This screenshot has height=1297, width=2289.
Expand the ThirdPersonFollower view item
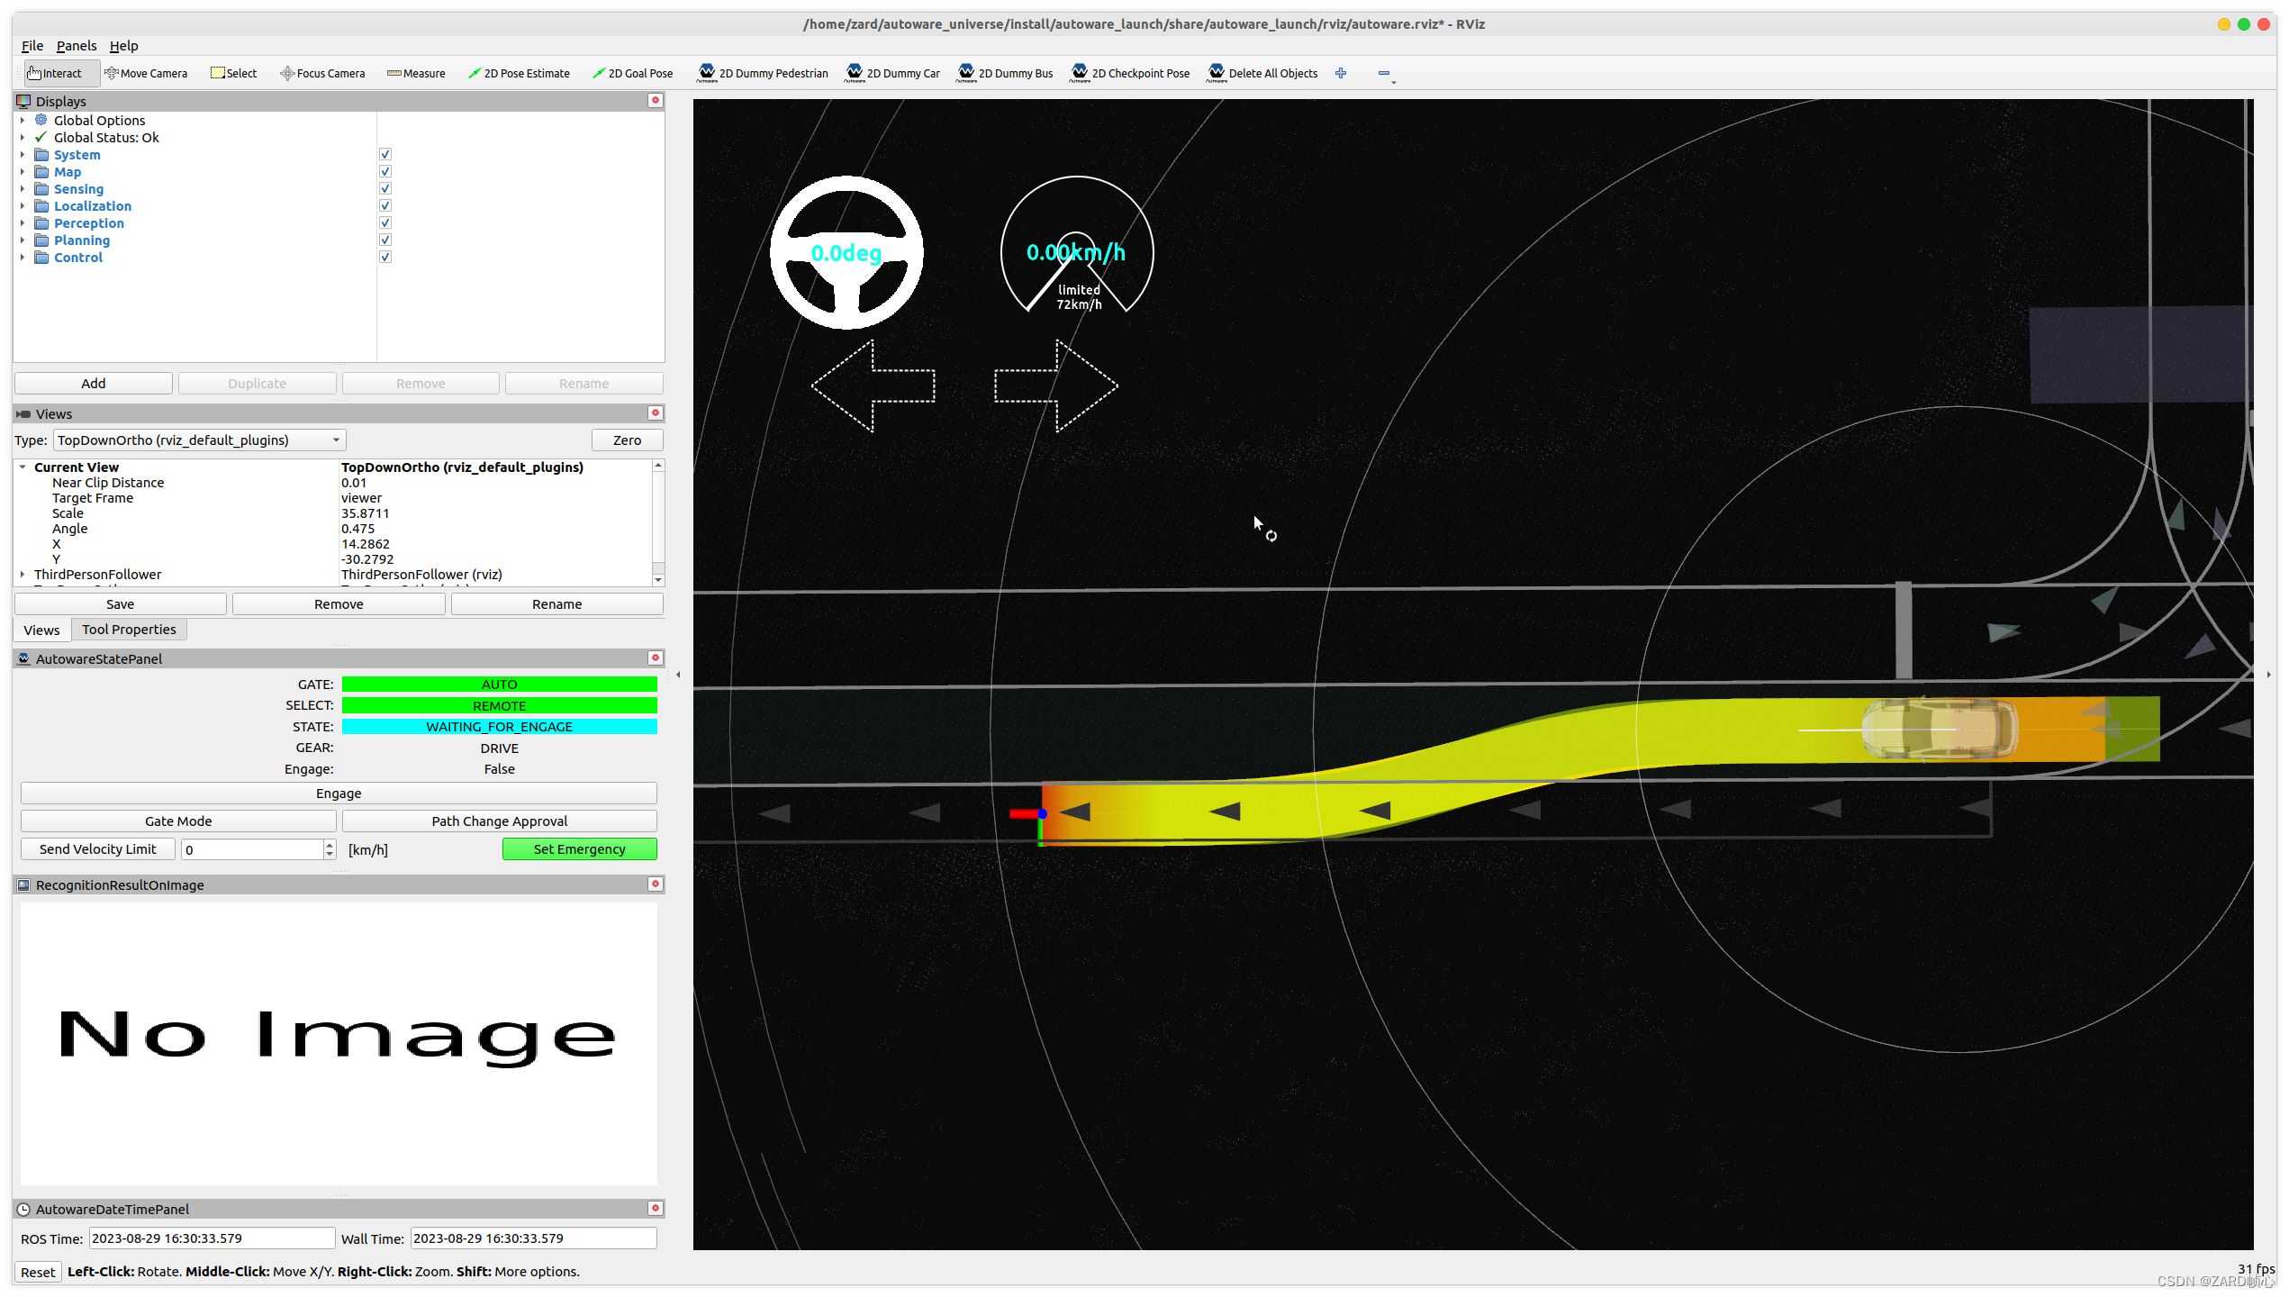[23, 575]
